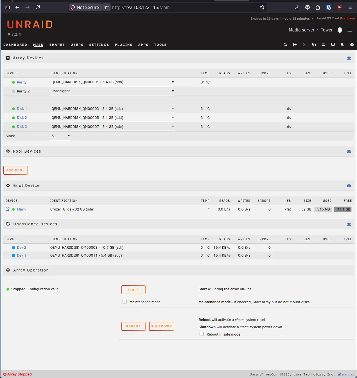Open the Disk 1 assignment dropdown
357x378 pixels.
[x=112, y=109]
